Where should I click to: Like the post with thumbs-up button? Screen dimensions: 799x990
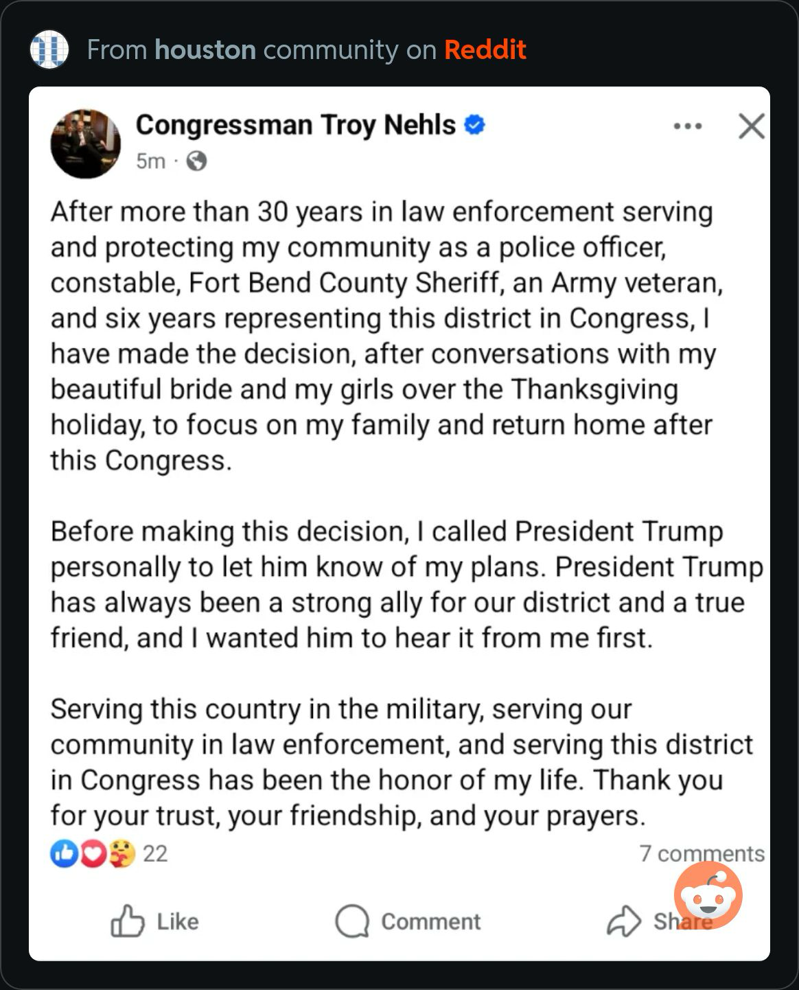click(155, 921)
